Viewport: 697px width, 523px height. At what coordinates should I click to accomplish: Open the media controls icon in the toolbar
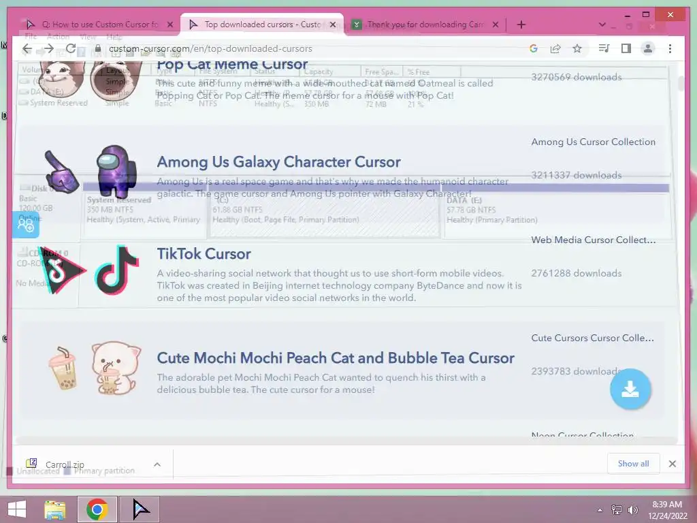[604, 48]
